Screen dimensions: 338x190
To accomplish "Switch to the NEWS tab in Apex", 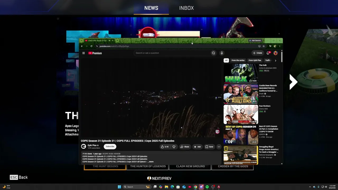I will pyautogui.click(x=151, y=8).
